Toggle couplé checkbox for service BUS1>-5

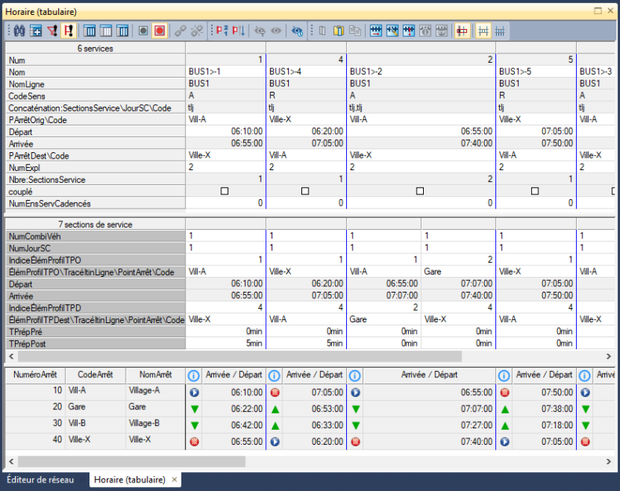pyautogui.click(x=534, y=191)
